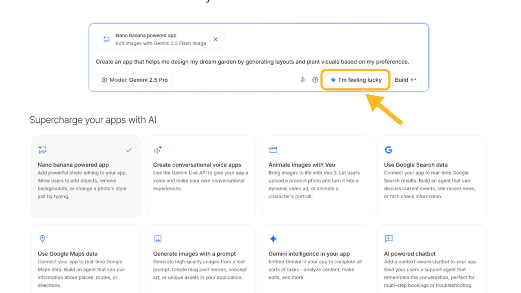The image size is (521, 293).
Task: Select the chat bubble icon on AI chatbot card
Action: coord(388,239)
